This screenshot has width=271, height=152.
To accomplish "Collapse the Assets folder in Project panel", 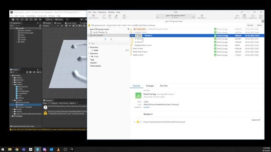I will click(11, 76).
